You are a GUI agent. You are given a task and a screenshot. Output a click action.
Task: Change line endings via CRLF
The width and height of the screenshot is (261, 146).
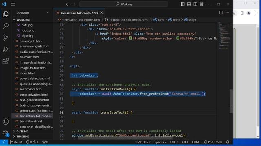tap(185, 142)
